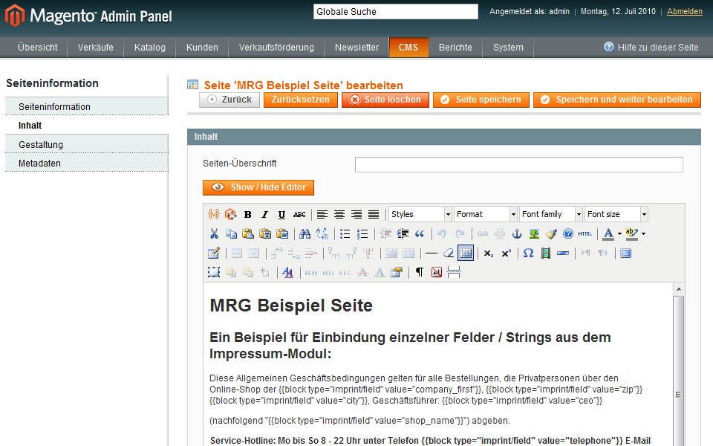The height and width of the screenshot is (446, 713).
Task: Click the Seite löschen button
Action: (385, 100)
